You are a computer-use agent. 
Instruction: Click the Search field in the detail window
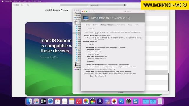click(133, 11)
